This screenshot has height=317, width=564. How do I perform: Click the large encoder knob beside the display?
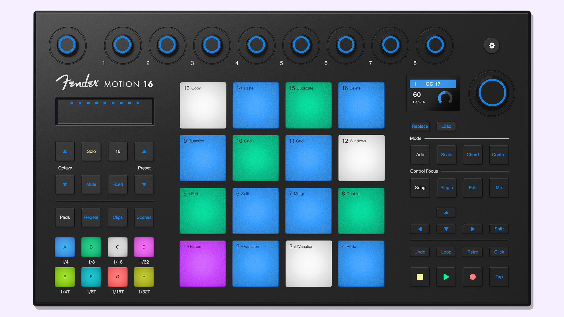click(x=492, y=93)
